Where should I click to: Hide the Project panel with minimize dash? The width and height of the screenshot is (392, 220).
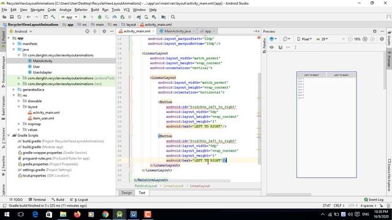coord(111,31)
